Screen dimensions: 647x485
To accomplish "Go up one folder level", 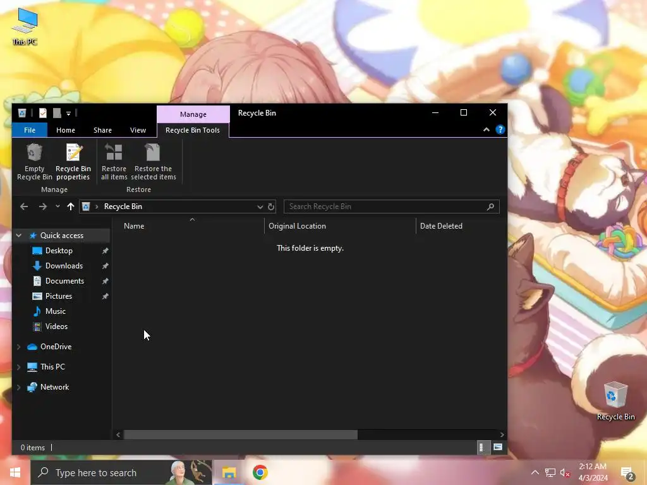I will point(71,207).
